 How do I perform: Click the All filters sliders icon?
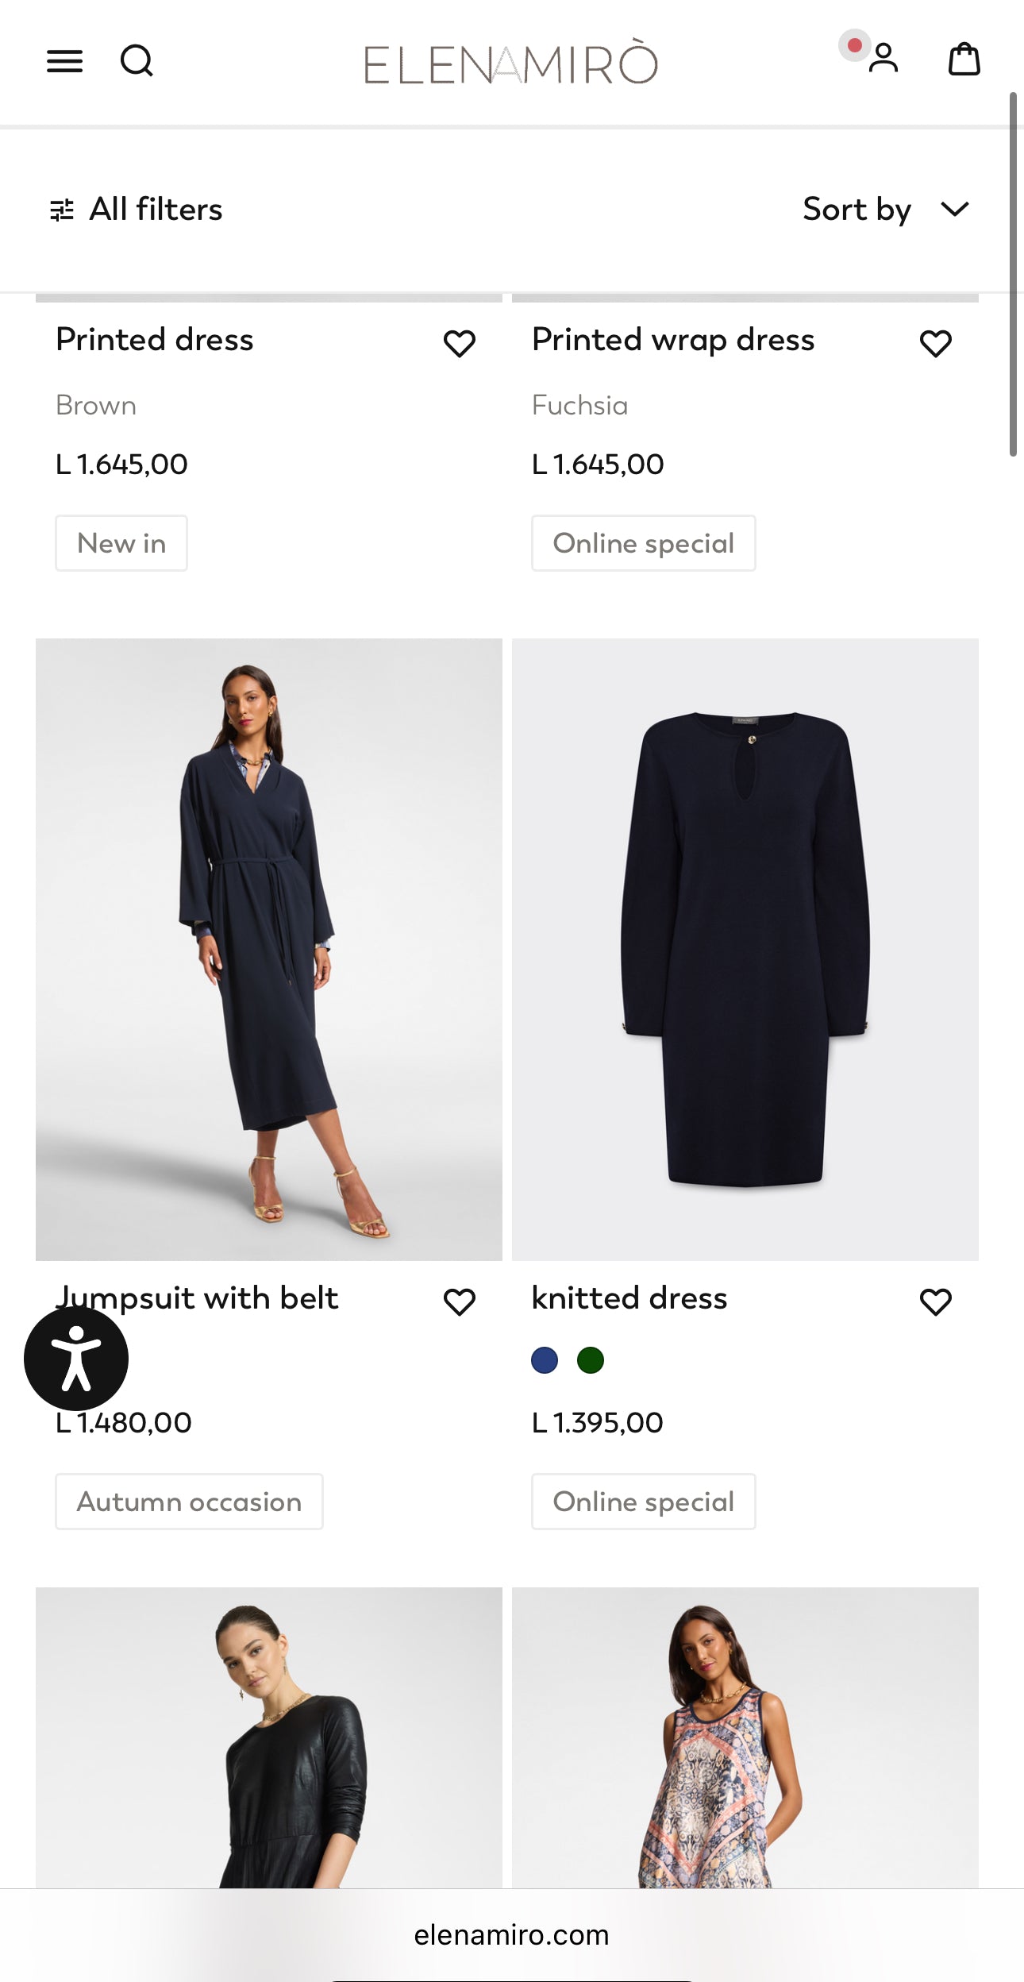pos(62,210)
